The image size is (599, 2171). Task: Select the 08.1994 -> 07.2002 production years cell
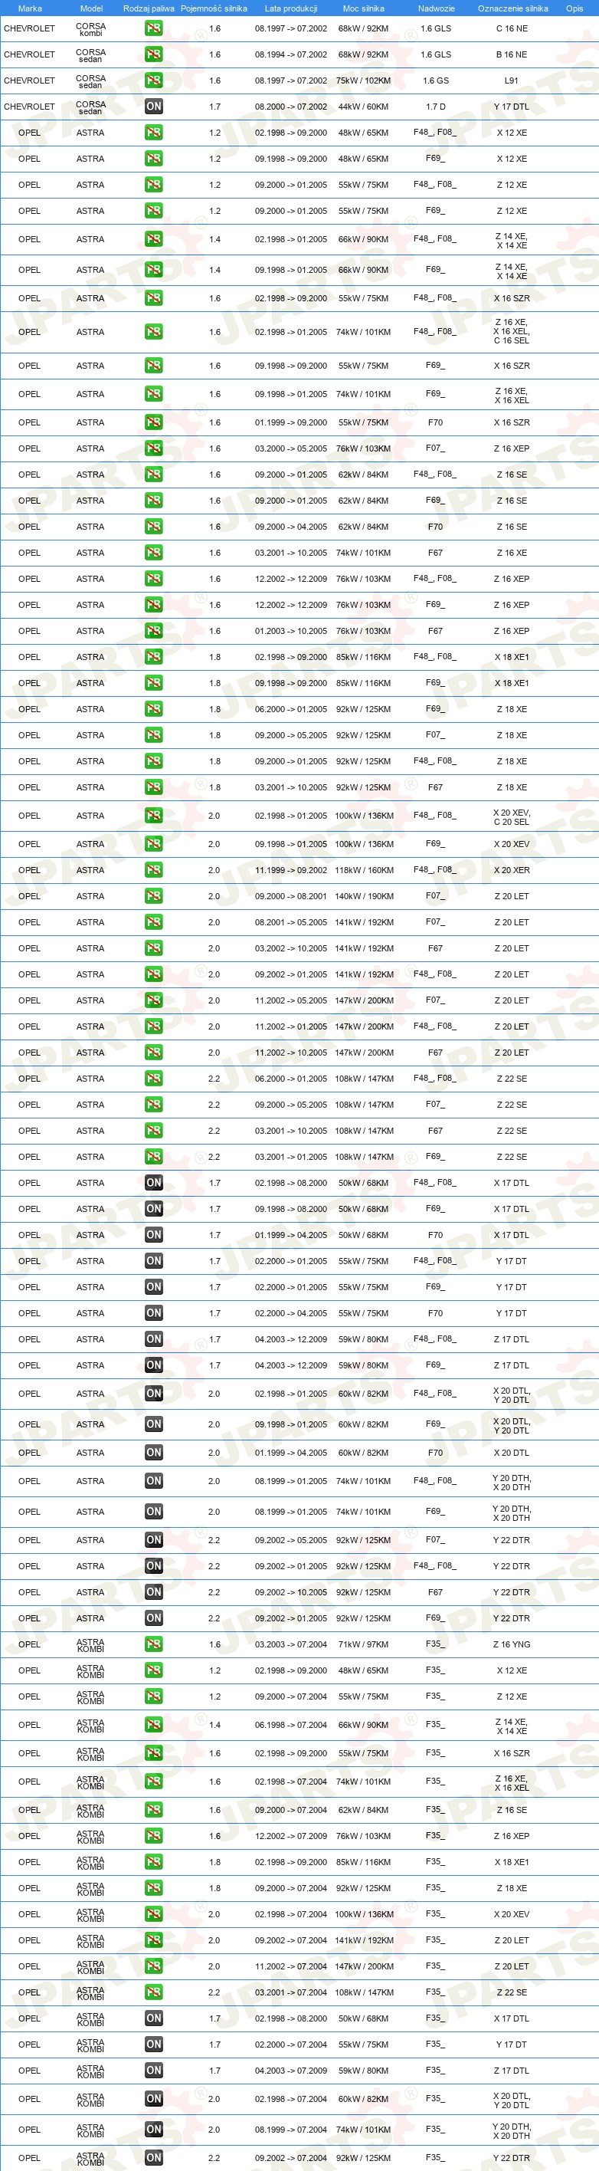(x=290, y=54)
